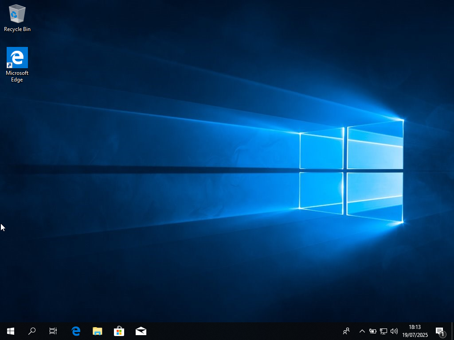This screenshot has width=454, height=340.
Task: Toggle Task View
Action: pyautogui.click(x=53, y=331)
